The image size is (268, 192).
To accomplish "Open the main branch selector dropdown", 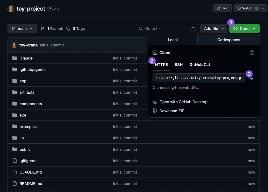I will pos(22,28).
